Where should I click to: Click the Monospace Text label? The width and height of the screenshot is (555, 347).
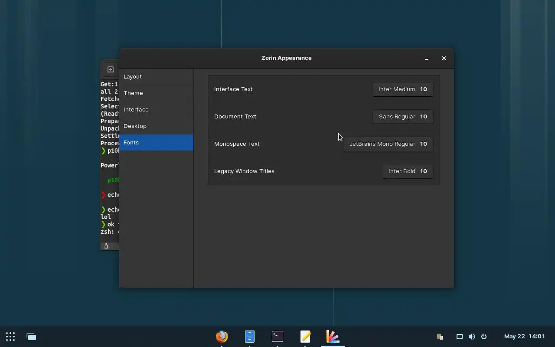(237, 144)
